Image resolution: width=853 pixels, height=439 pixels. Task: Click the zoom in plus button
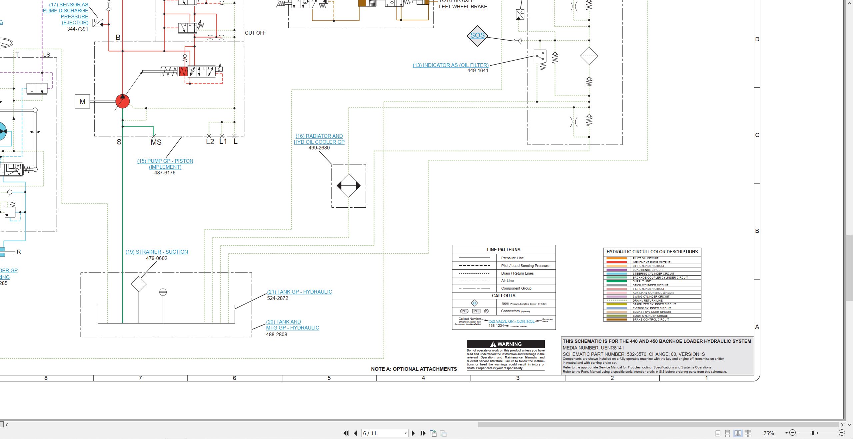coord(842,433)
